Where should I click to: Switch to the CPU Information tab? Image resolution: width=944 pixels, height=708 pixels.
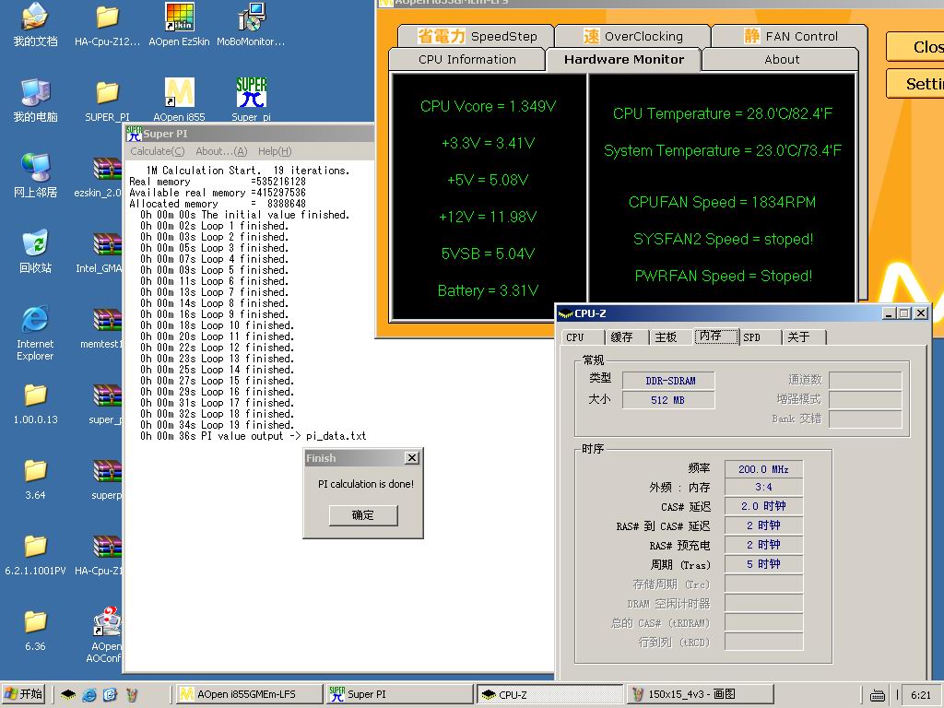point(467,60)
